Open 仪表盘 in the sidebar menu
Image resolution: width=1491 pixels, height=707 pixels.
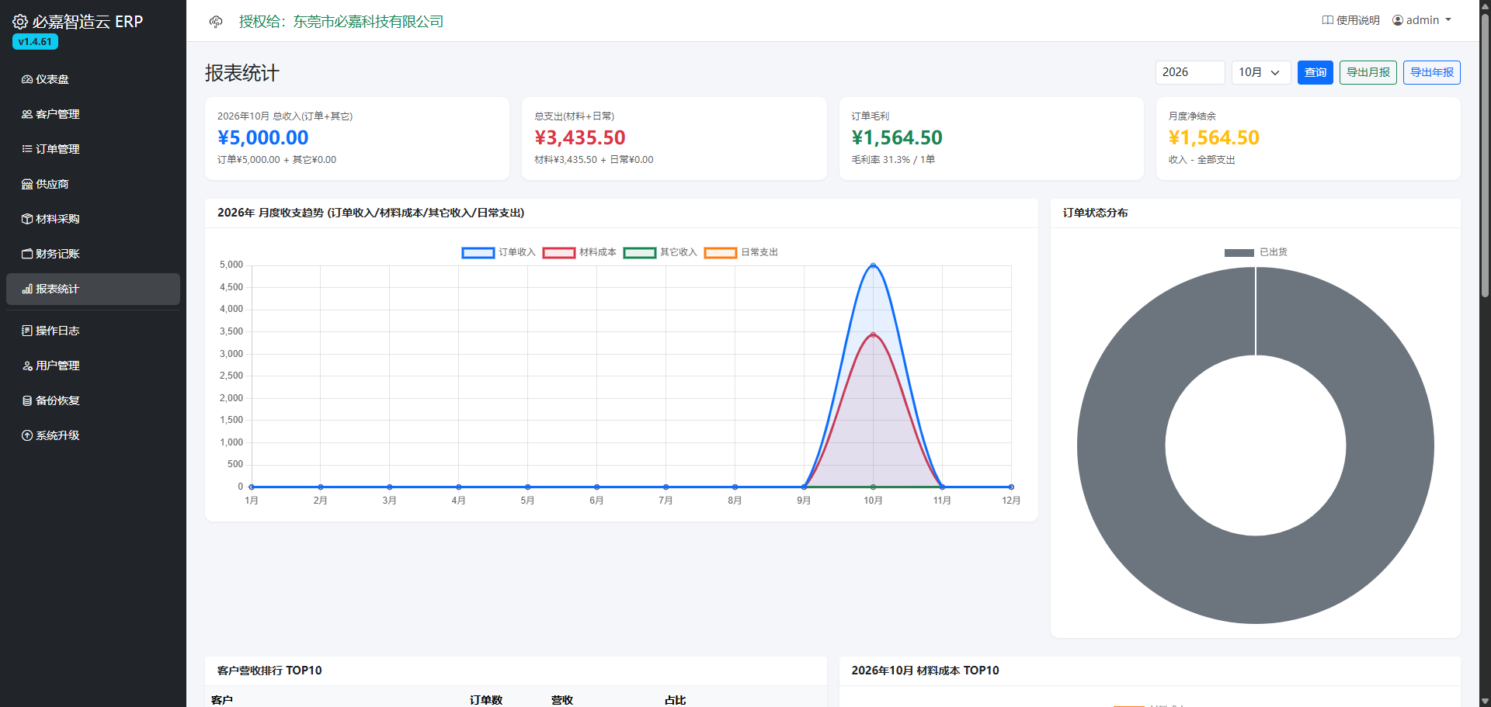(93, 79)
